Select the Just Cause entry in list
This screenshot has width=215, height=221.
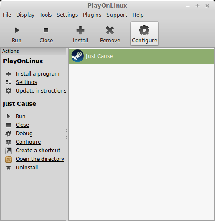pos(141,56)
